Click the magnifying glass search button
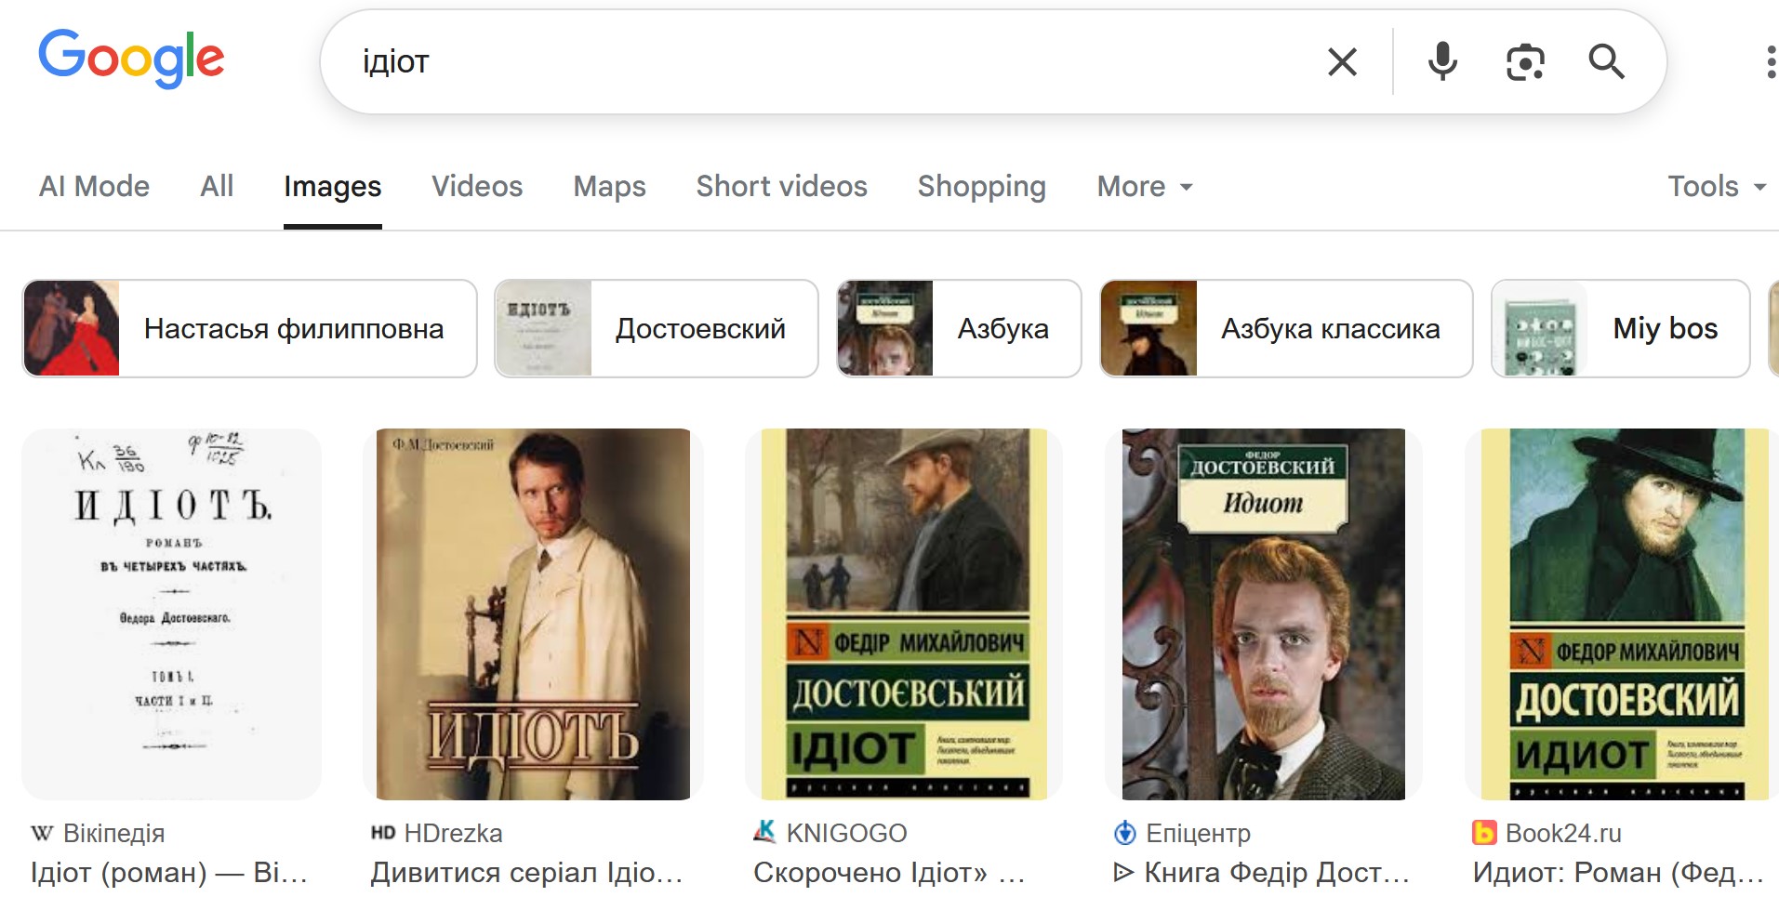The height and width of the screenshot is (910, 1779). click(1606, 62)
